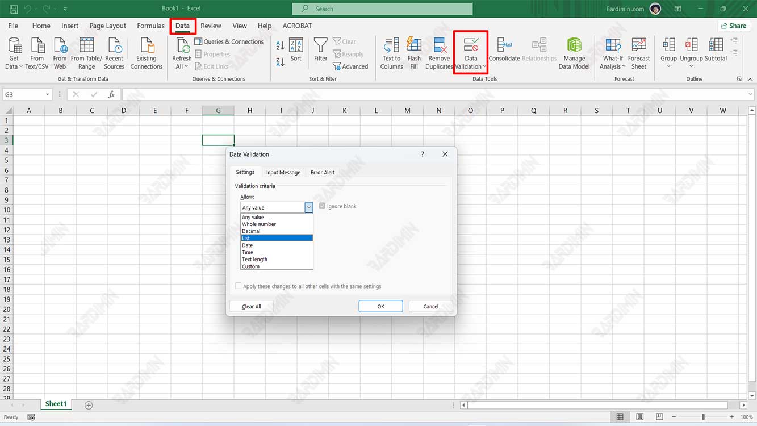Click the Manage Data Model icon
The width and height of the screenshot is (757, 426).
(574, 52)
